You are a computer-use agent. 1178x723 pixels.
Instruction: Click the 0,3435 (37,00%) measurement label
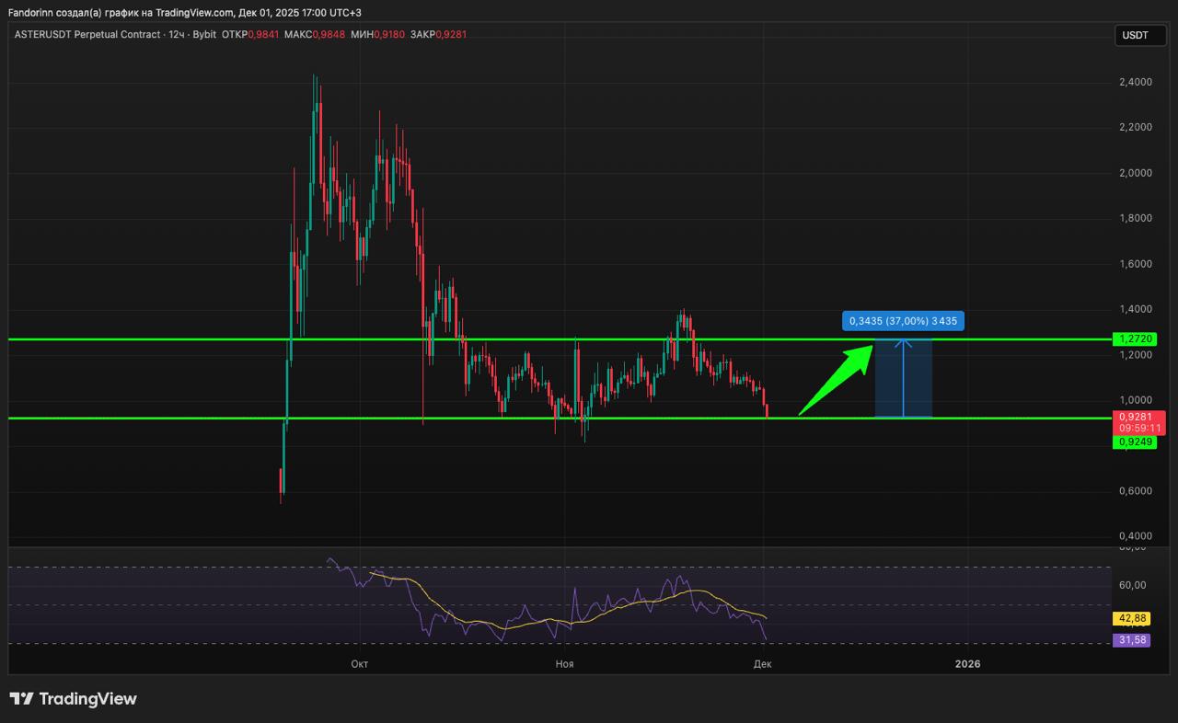903,321
